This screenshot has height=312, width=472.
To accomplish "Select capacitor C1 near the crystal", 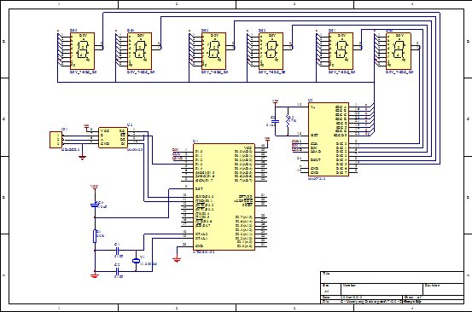I will point(118,250).
